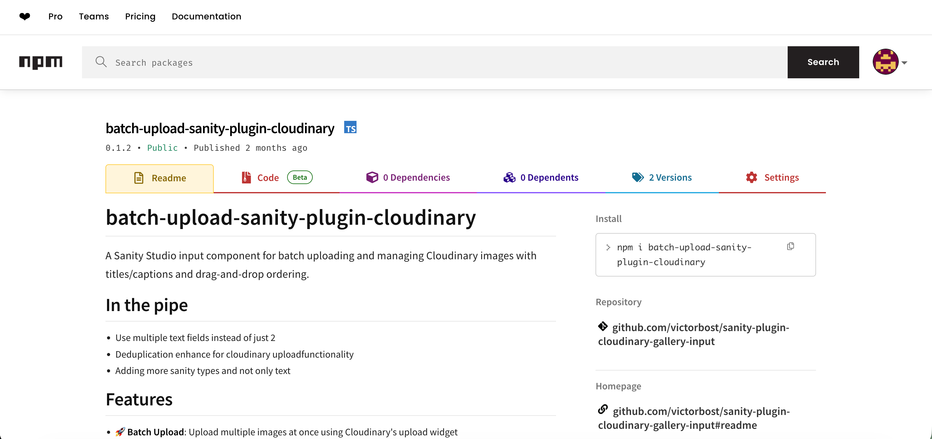
Task: Open the Teams menu item
Action: (94, 16)
